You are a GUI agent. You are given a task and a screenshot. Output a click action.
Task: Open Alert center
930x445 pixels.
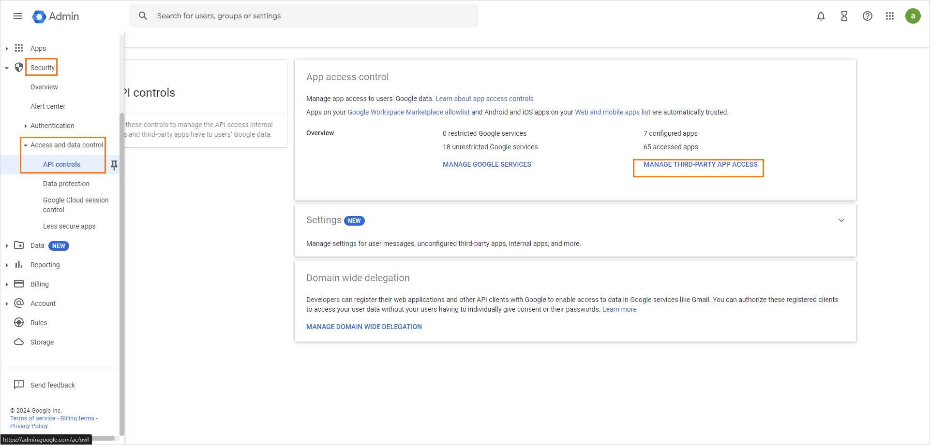[x=48, y=106]
